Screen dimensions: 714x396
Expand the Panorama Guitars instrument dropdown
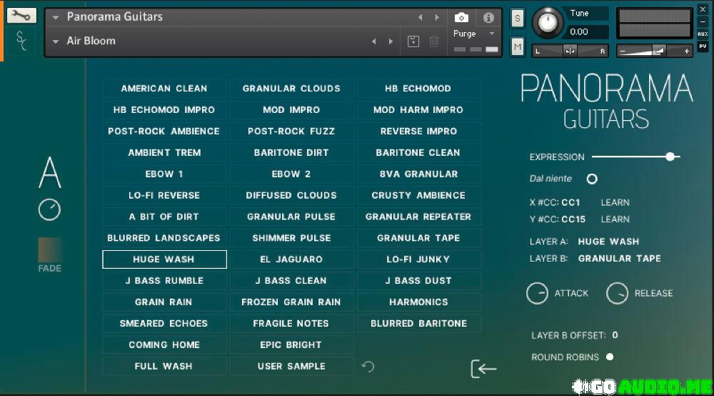(56, 17)
